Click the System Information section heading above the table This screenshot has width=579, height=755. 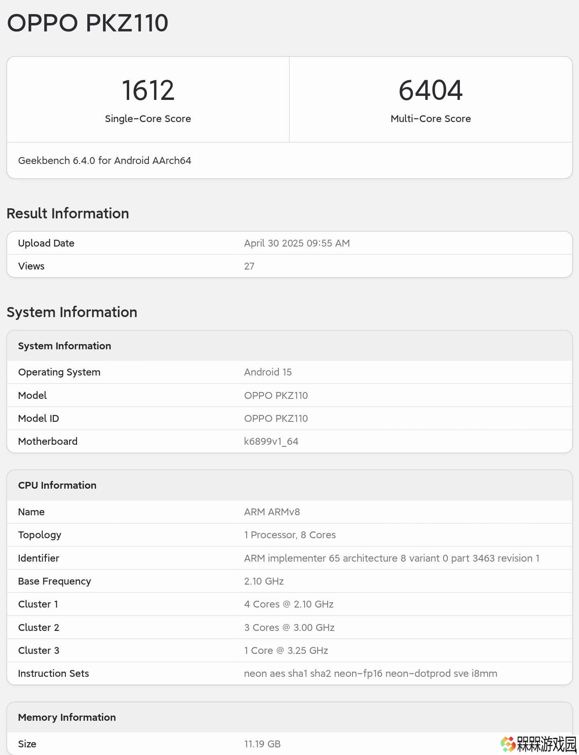[x=72, y=312]
